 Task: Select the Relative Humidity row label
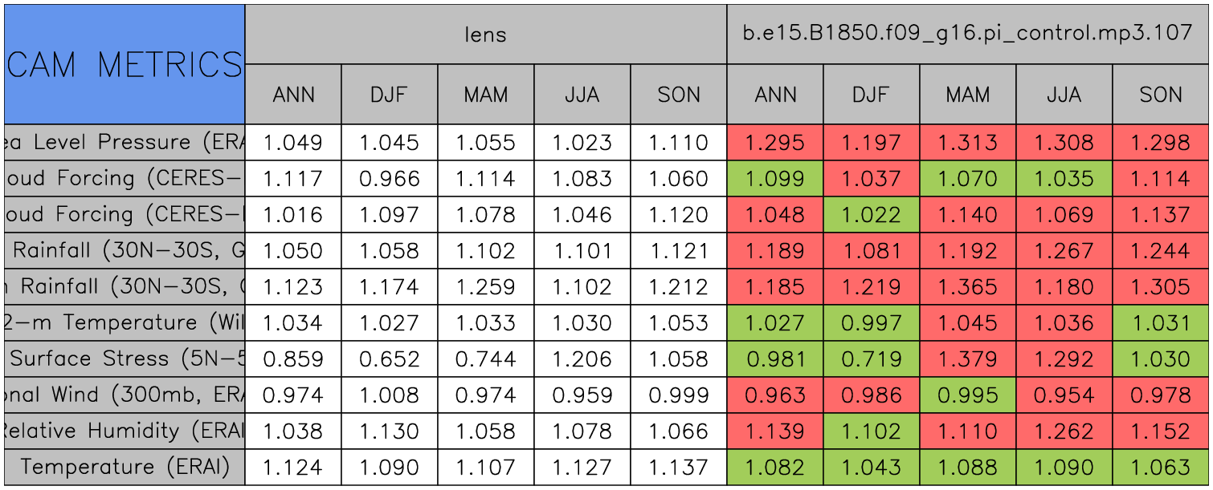pyautogui.click(x=125, y=431)
